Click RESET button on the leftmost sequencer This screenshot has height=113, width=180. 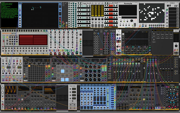25,79
